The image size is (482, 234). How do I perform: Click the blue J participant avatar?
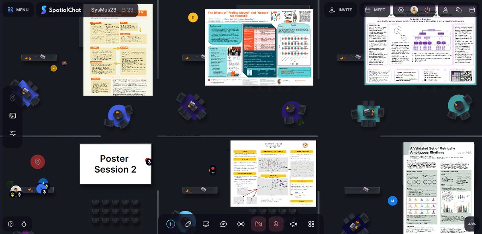tap(43, 182)
